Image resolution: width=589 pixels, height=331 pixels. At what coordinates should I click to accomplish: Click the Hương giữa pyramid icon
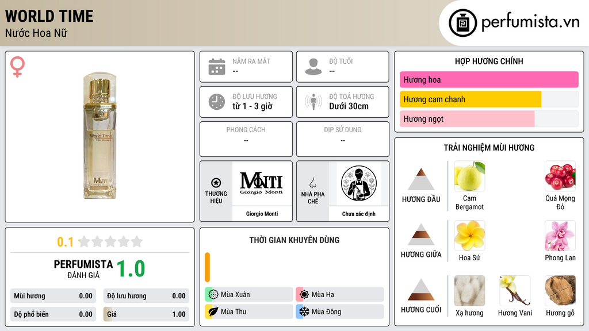click(421, 234)
